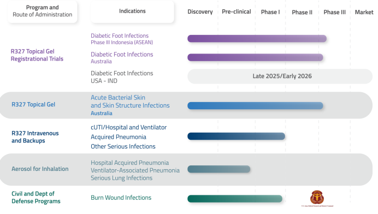Click the dark blue R327 Intravenous progress bar
Screen dimensions: 378x214
pos(236,136)
